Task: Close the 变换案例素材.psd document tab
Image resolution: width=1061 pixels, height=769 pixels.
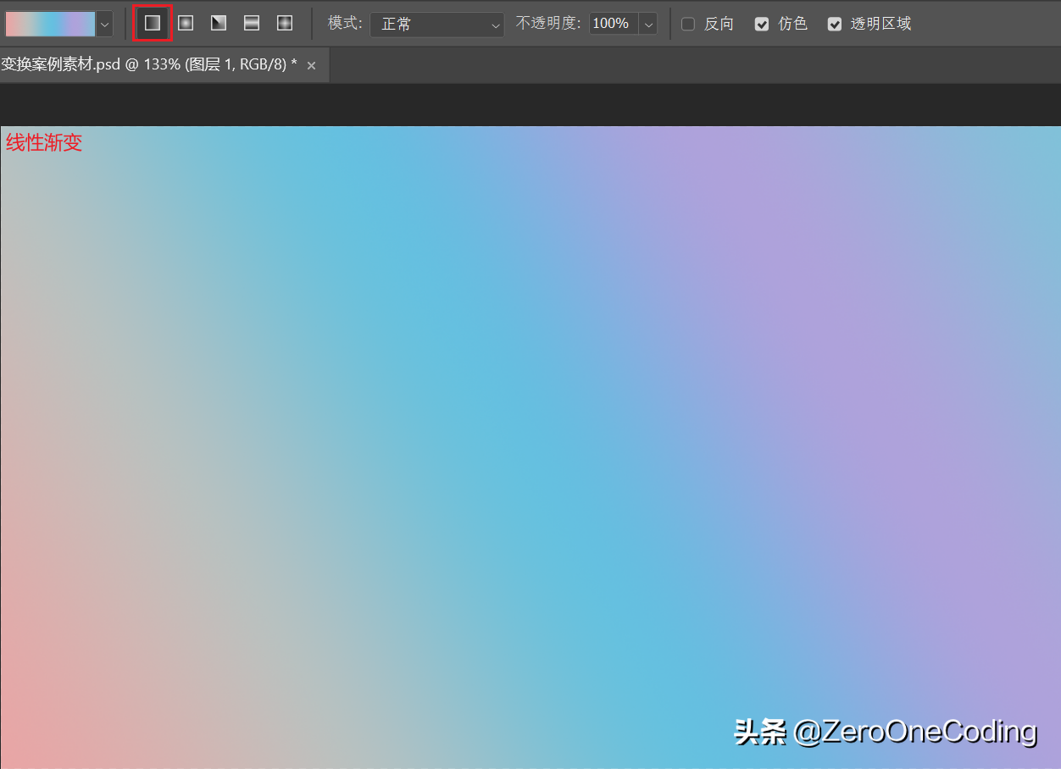Action: point(311,66)
